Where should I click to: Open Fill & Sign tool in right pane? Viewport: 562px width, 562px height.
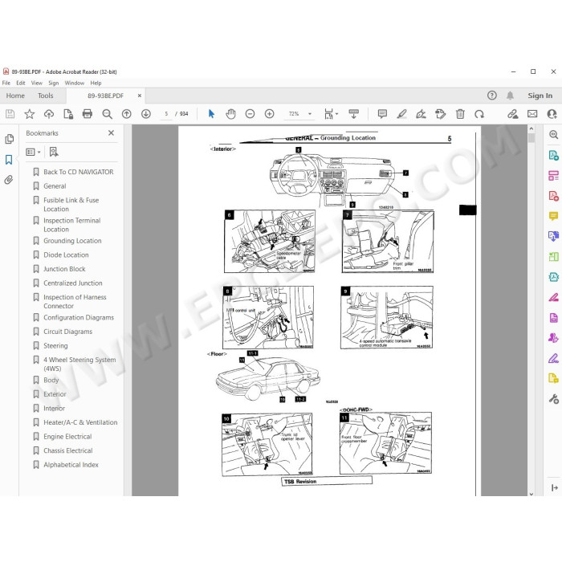pos(553,358)
